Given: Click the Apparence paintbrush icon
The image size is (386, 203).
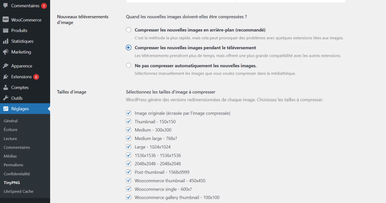Looking at the screenshot, I should [x=6, y=66].
